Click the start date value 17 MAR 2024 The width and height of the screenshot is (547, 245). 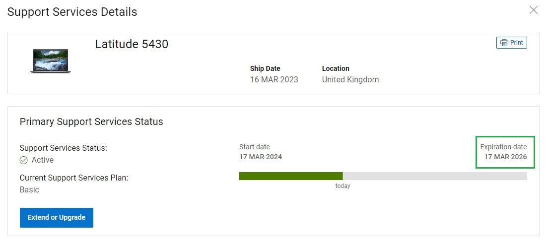pyautogui.click(x=261, y=157)
